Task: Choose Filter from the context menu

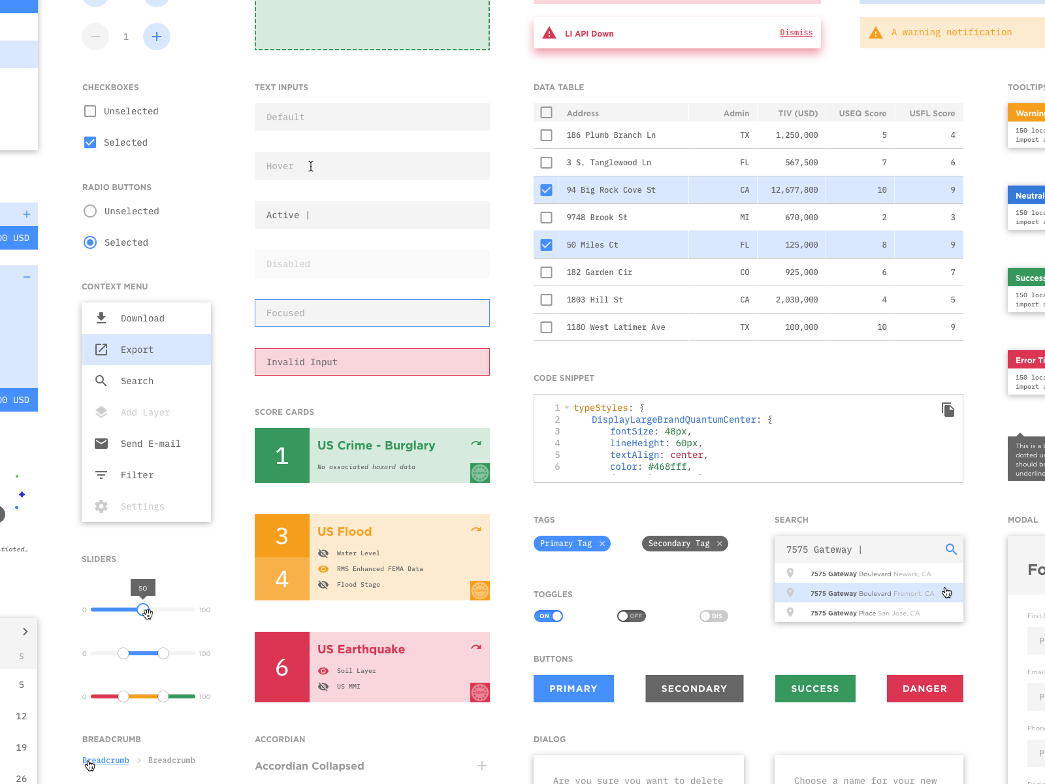Action: point(137,475)
